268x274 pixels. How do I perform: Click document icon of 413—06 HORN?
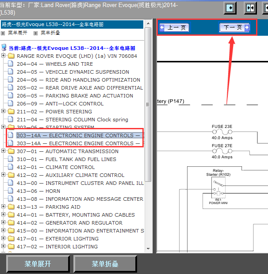click(11, 191)
